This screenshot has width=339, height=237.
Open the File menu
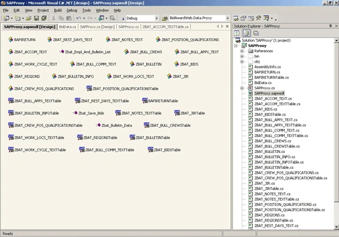(6, 11)
